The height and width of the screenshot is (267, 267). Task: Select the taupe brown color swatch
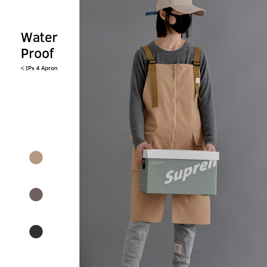coord(36,195)
